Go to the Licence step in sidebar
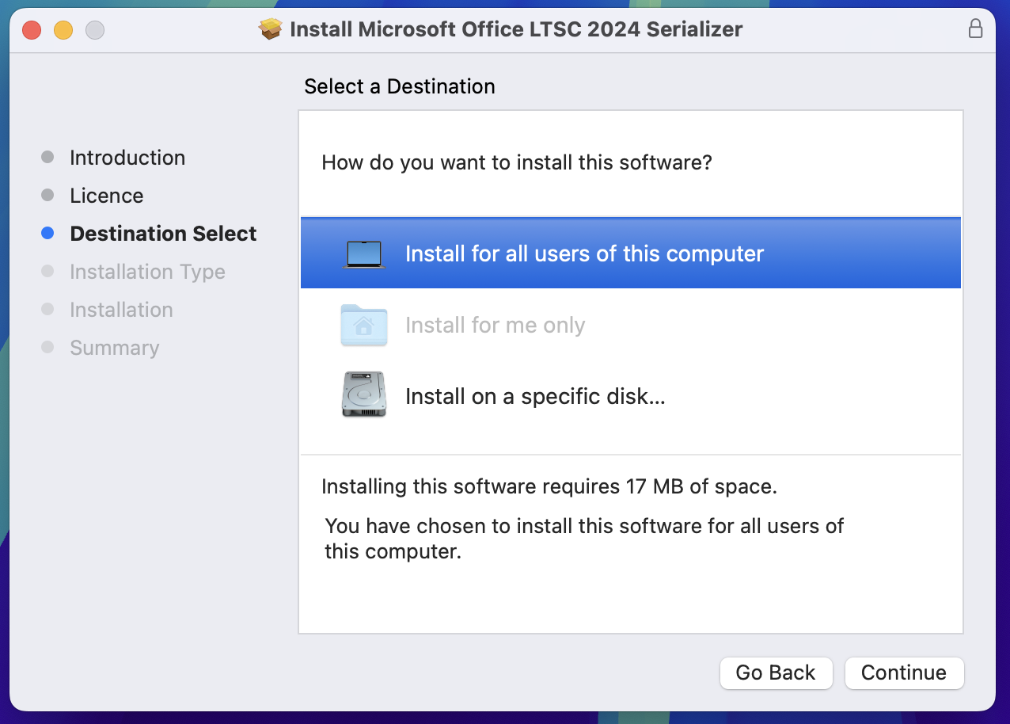 (107, 196)
